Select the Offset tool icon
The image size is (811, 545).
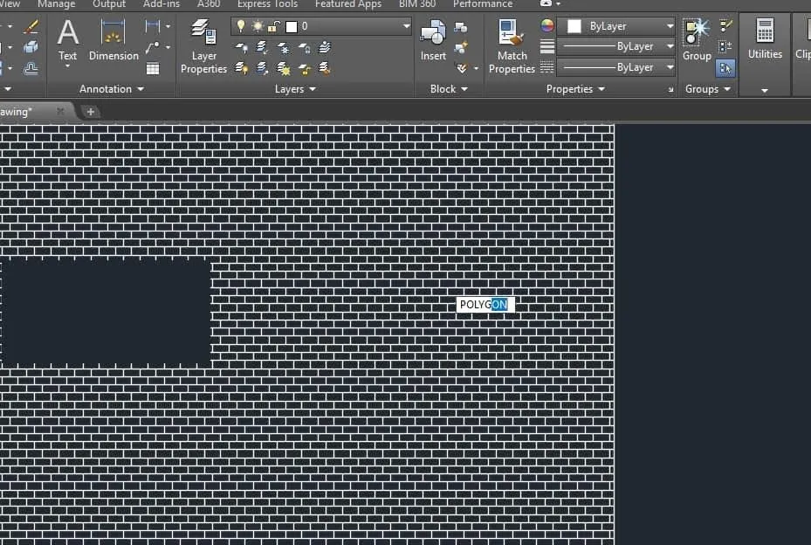(31, 68)
